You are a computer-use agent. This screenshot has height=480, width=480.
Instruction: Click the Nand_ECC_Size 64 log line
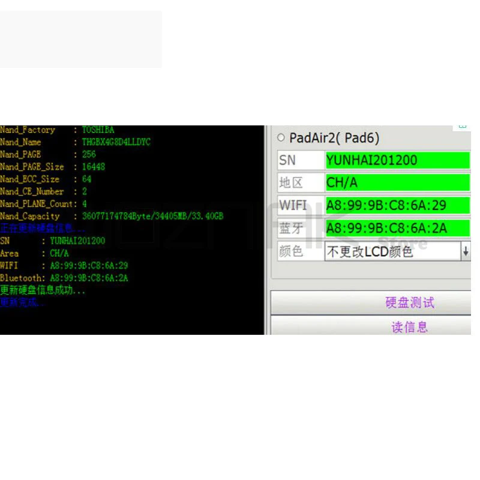pyautogui.click(x=46, y=179)
